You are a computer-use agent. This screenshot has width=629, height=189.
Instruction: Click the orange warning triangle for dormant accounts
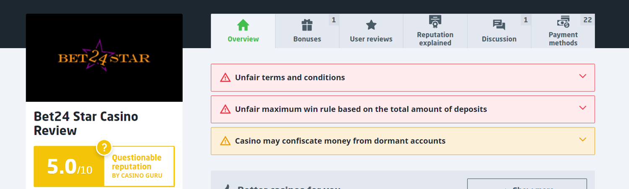(225, 141)
